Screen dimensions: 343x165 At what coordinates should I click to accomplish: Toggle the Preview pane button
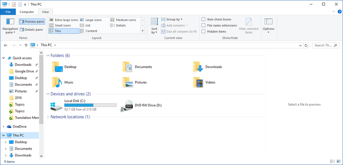[32, 21]
